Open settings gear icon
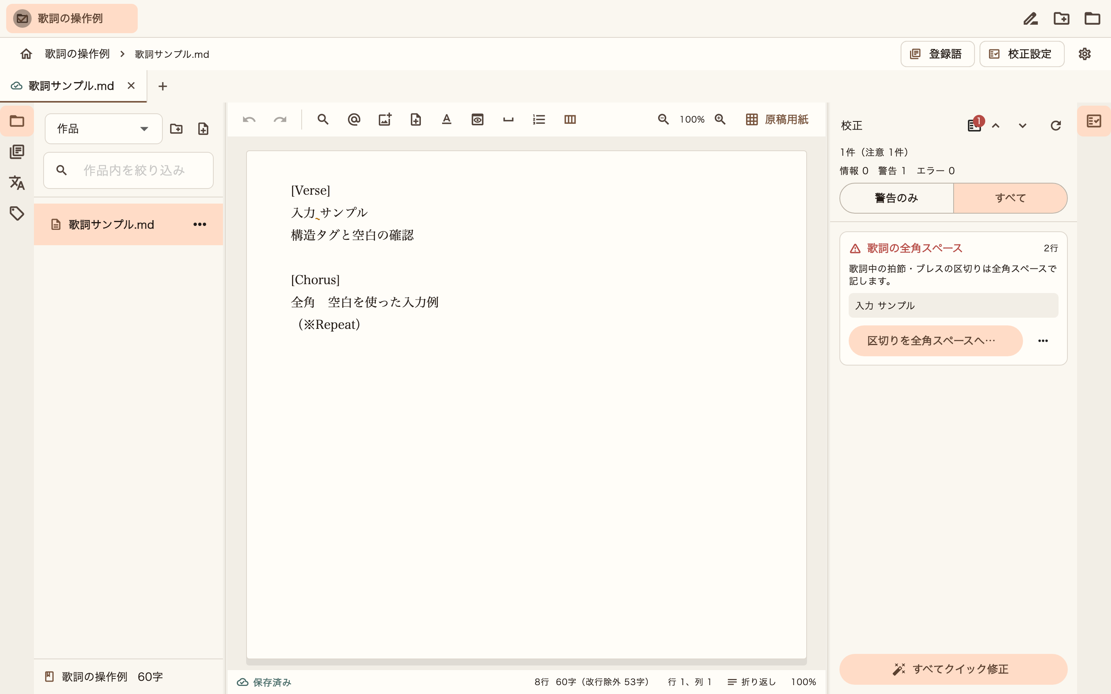The image size is (1111, 694). coord(1085,54)
